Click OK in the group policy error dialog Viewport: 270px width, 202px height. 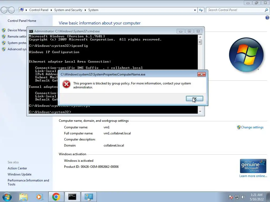pos(194,99)
